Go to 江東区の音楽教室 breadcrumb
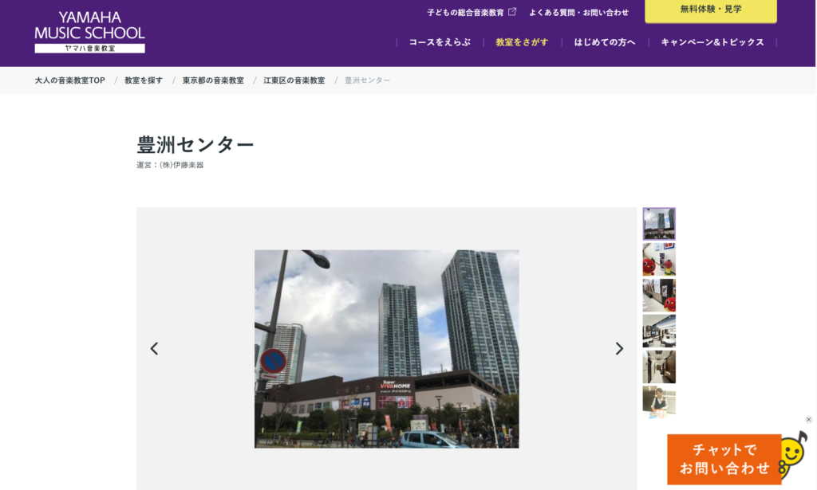 tap(294, 80)
